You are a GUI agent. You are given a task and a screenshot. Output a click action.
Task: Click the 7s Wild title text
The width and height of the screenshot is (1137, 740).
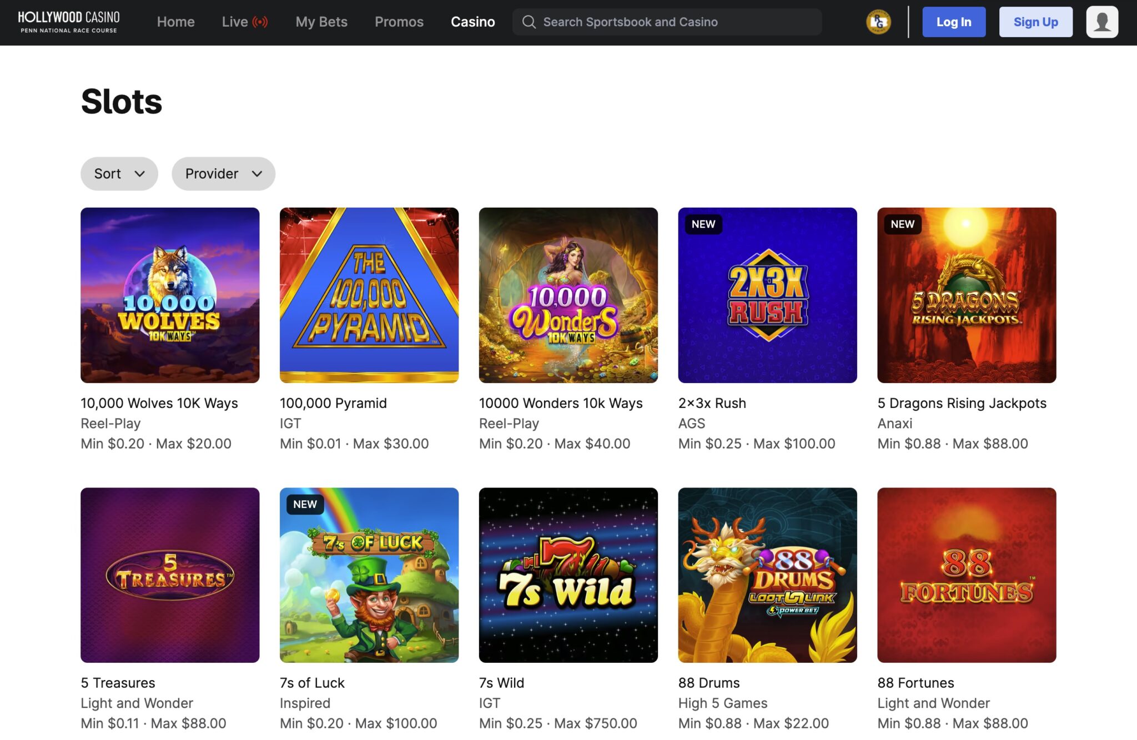click(x=501, y=683)
